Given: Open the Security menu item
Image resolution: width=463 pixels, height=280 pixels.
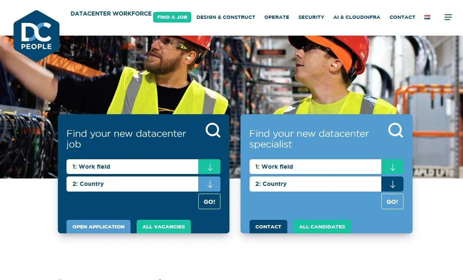Looking at the screenshot, I should (311, 17).
